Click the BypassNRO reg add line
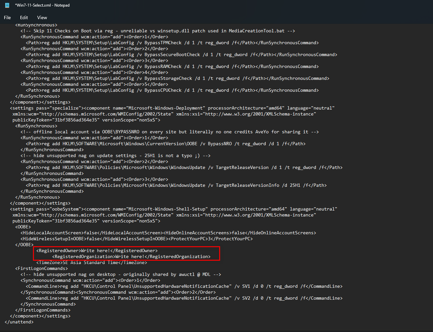 click(x=166, y=144)
